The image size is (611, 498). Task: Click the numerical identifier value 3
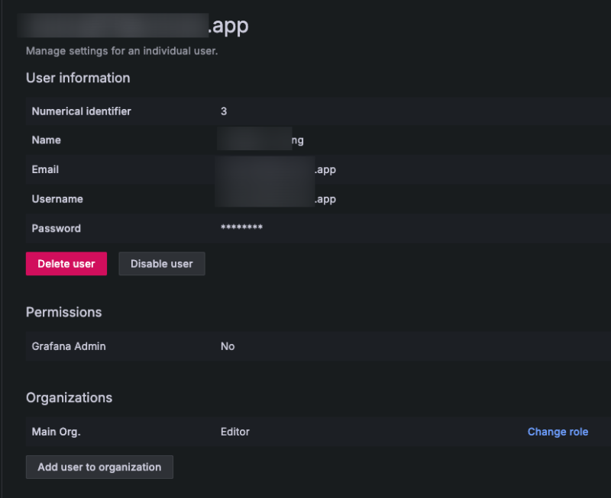pyautogui.click(x=224, y=111)
